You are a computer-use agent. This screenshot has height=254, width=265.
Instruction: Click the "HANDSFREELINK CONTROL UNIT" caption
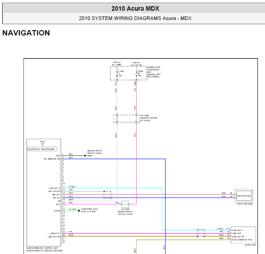pyautogui.click(x=42, y=248)
